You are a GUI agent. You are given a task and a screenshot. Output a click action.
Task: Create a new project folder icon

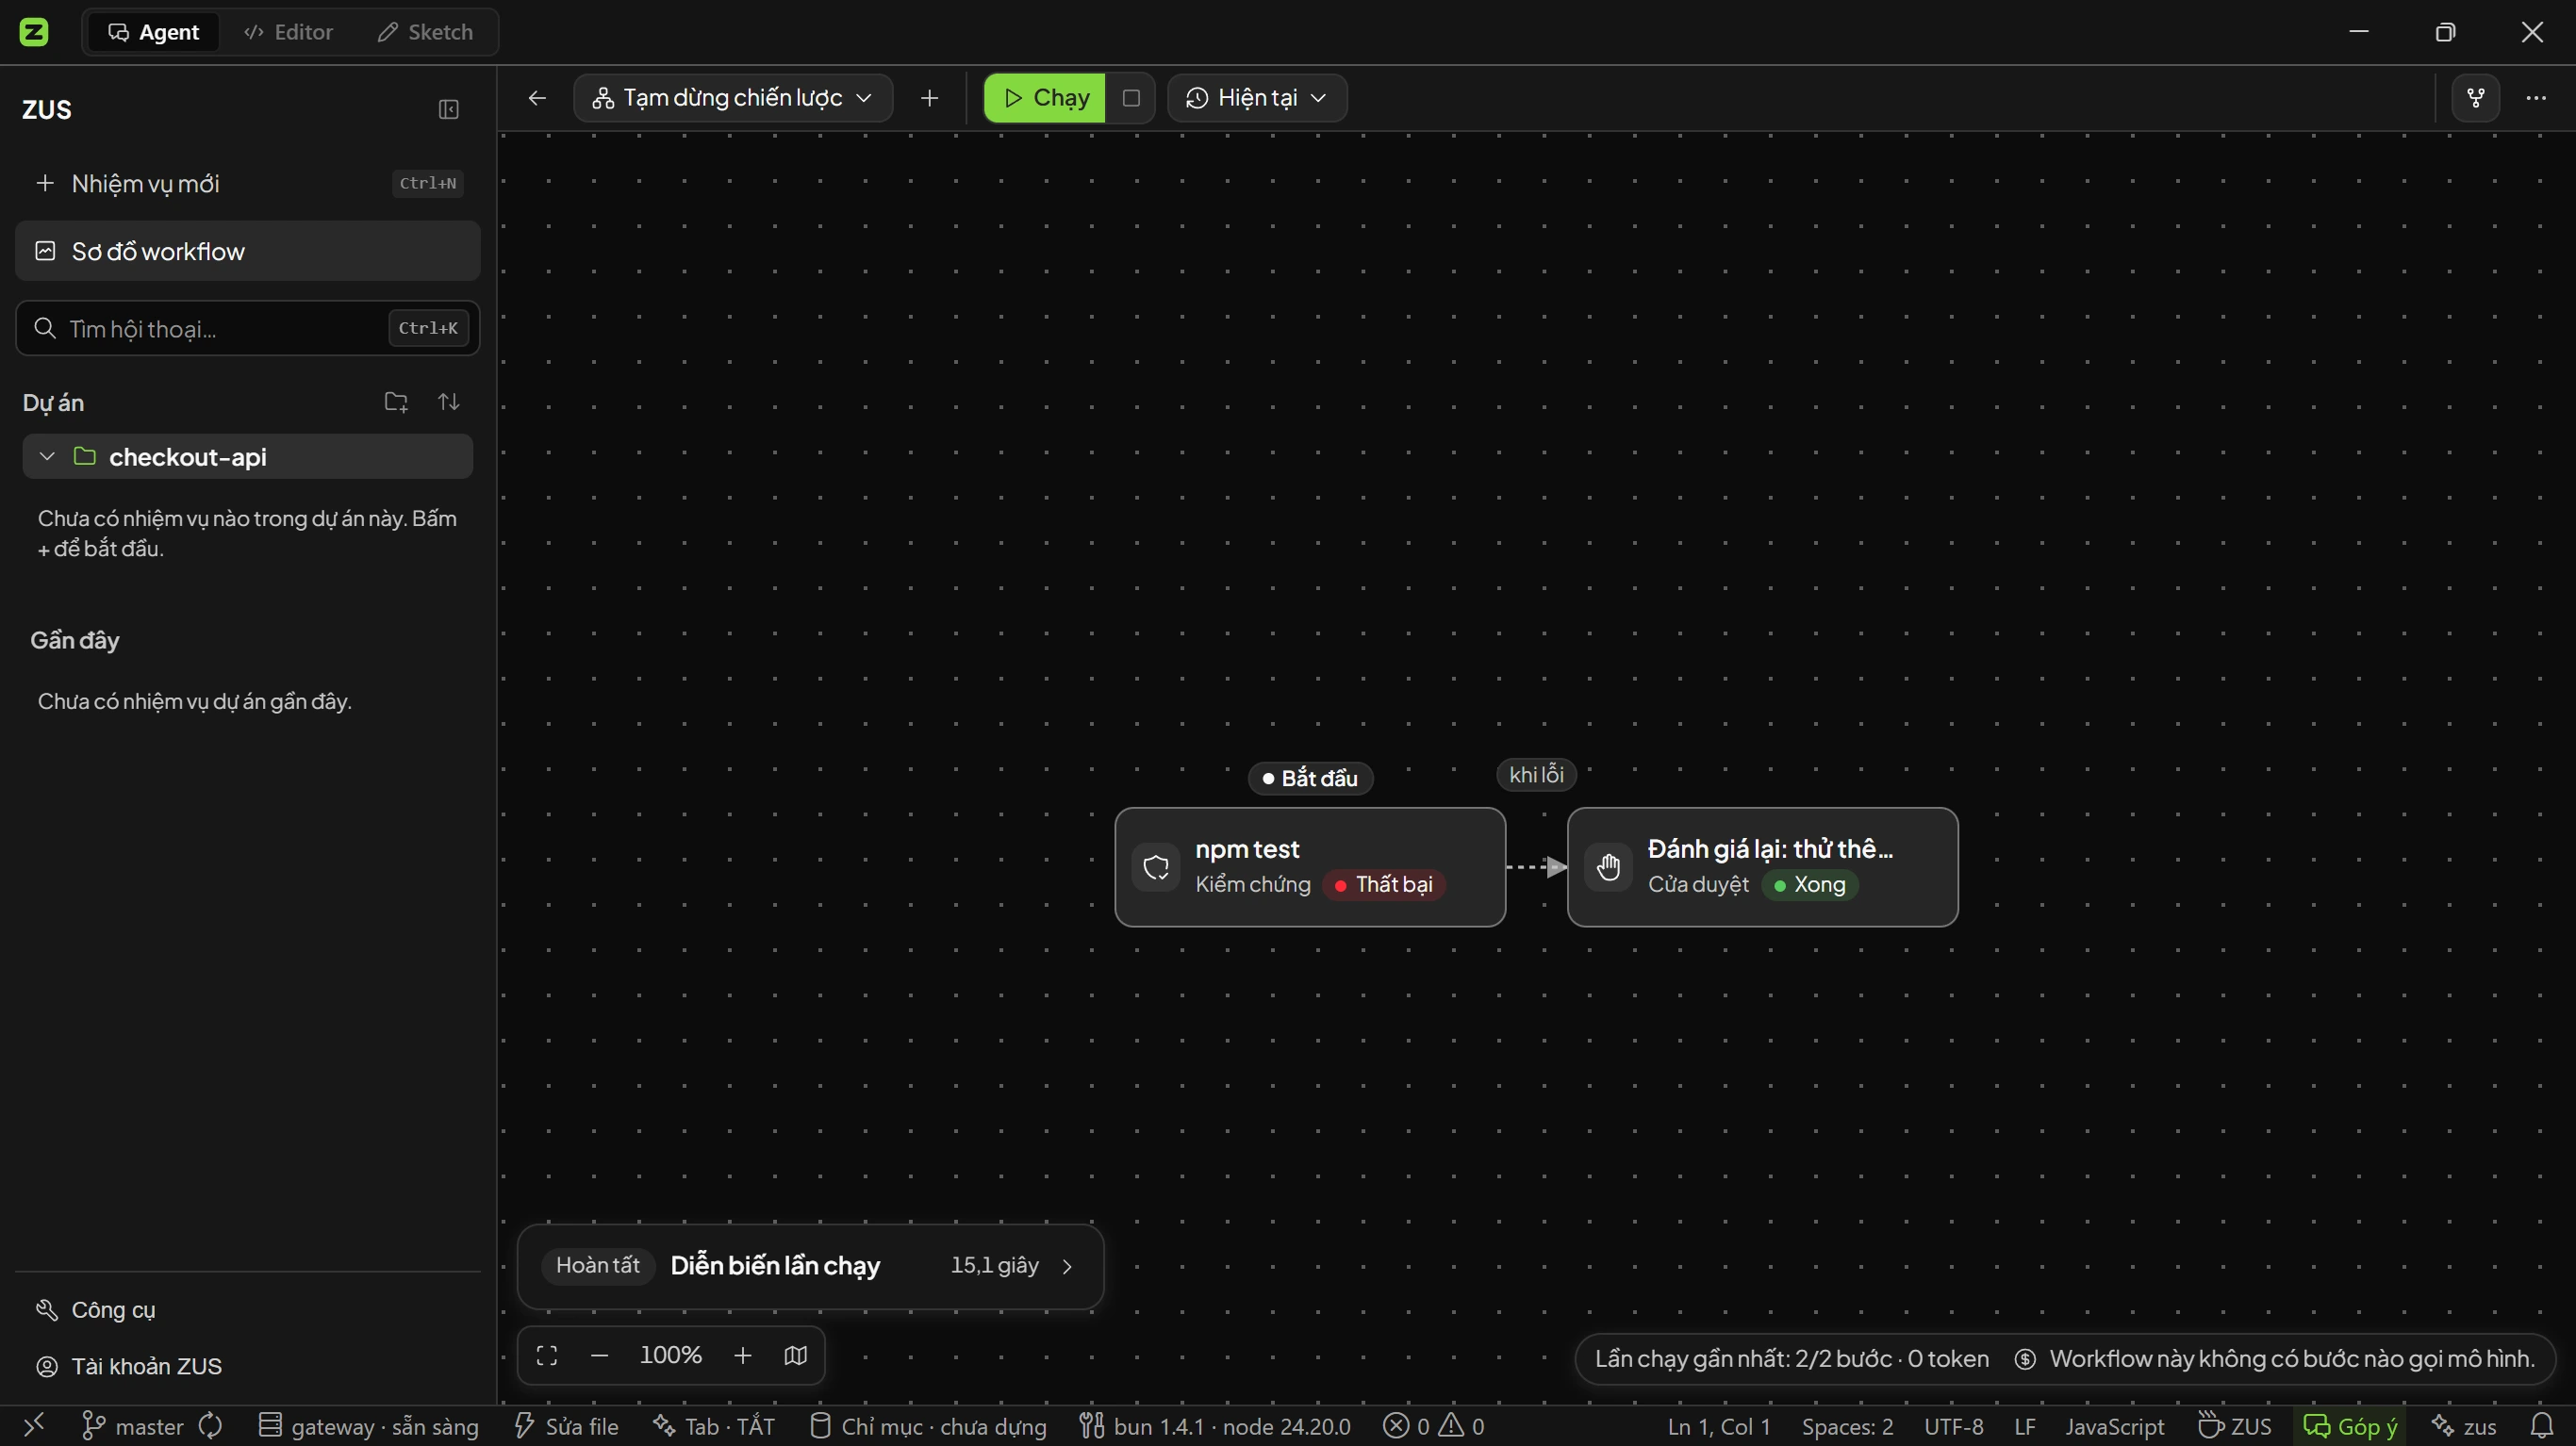396,402
